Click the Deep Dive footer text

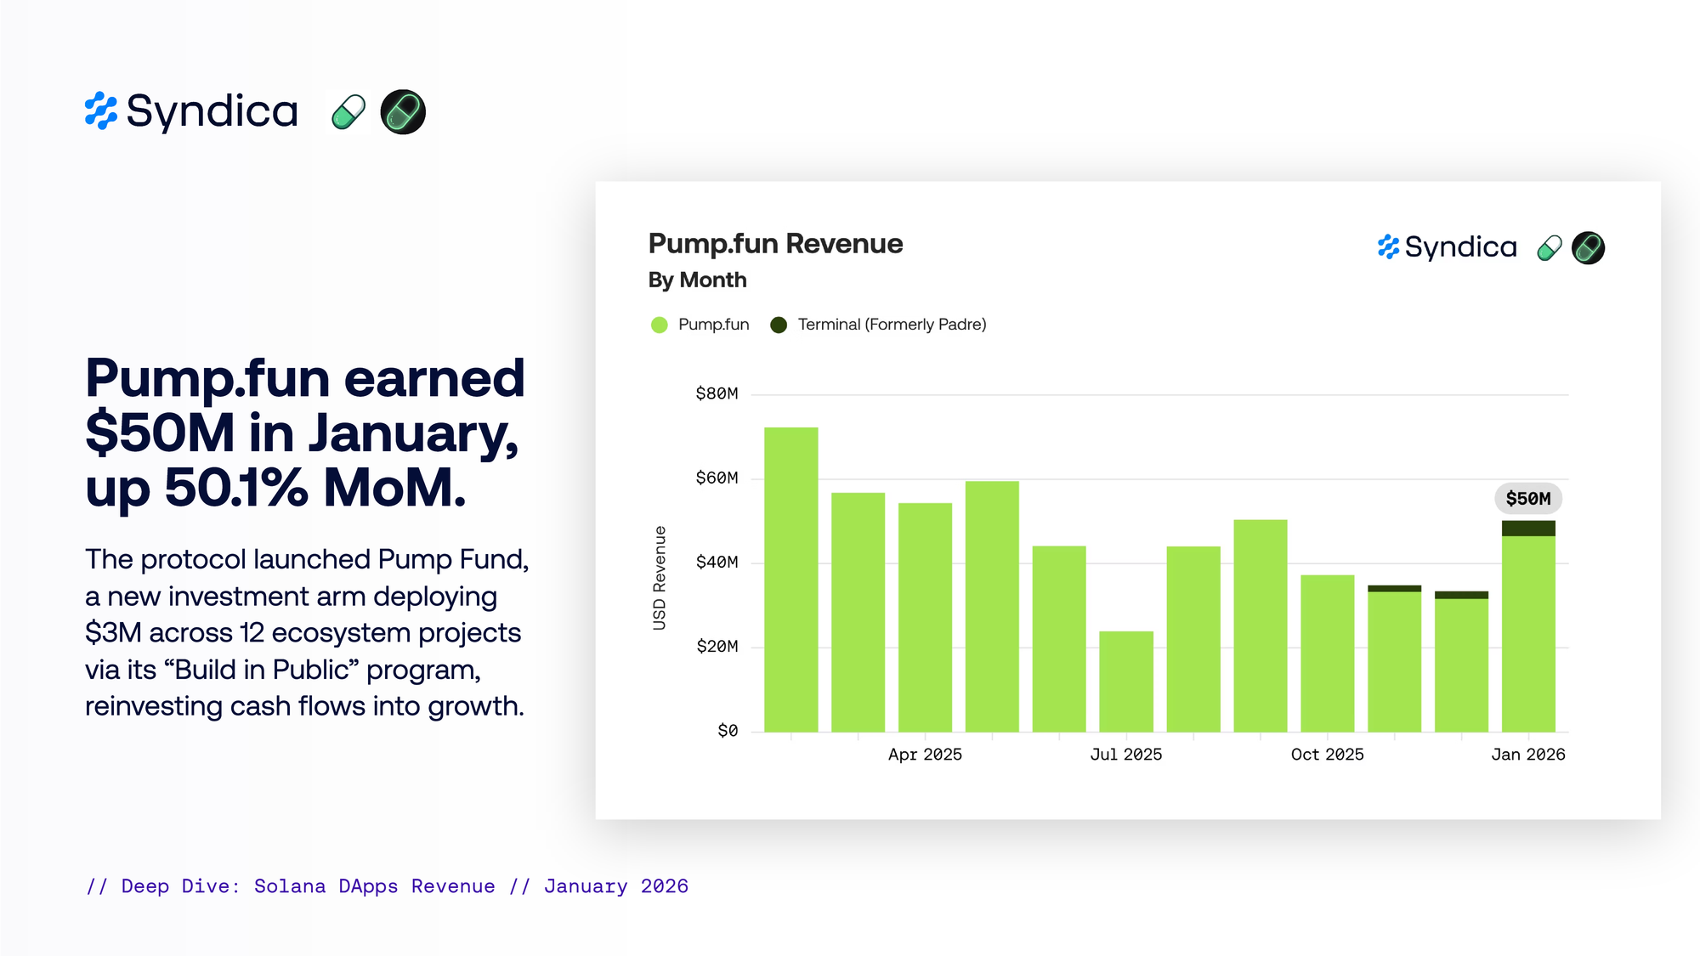(387, 886)
